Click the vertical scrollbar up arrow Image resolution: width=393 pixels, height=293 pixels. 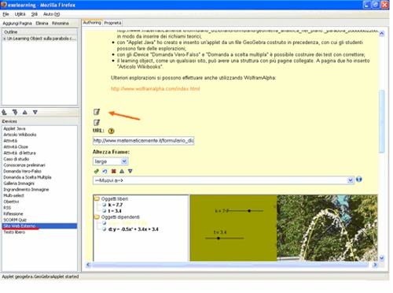click(382, 33)
